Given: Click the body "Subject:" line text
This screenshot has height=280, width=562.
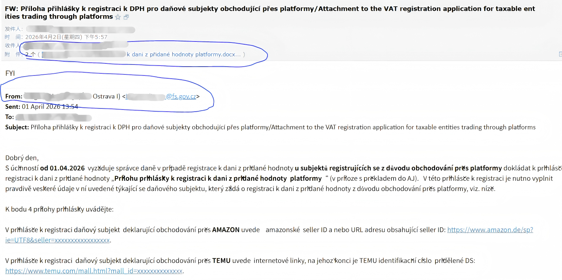Looking at the screenshot, I should click(270, 127).
